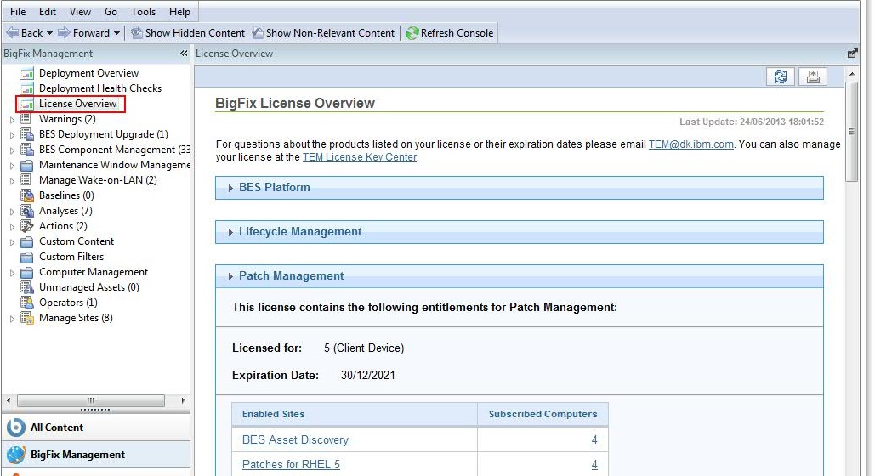Image resolution: width=875 pixels, height=476 pixels.
Task: Click the refresh dashboard icon button
Action: coord(780,76)
